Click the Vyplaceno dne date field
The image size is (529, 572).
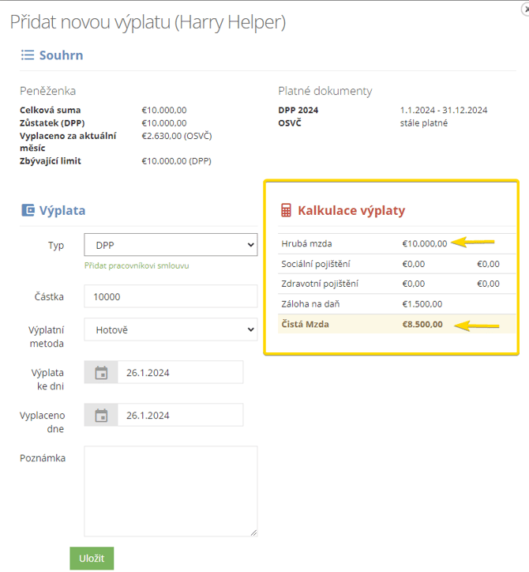[179, 416]
